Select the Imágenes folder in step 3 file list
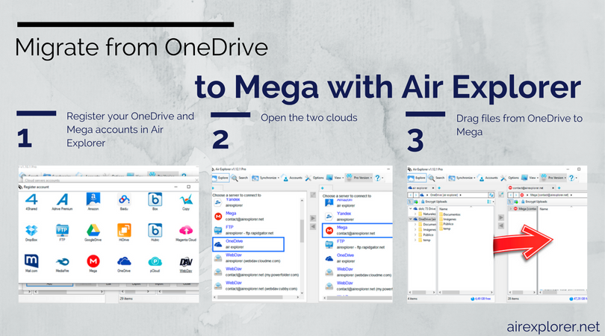Viewport: 605px width, 336px height. pos(448,219)
